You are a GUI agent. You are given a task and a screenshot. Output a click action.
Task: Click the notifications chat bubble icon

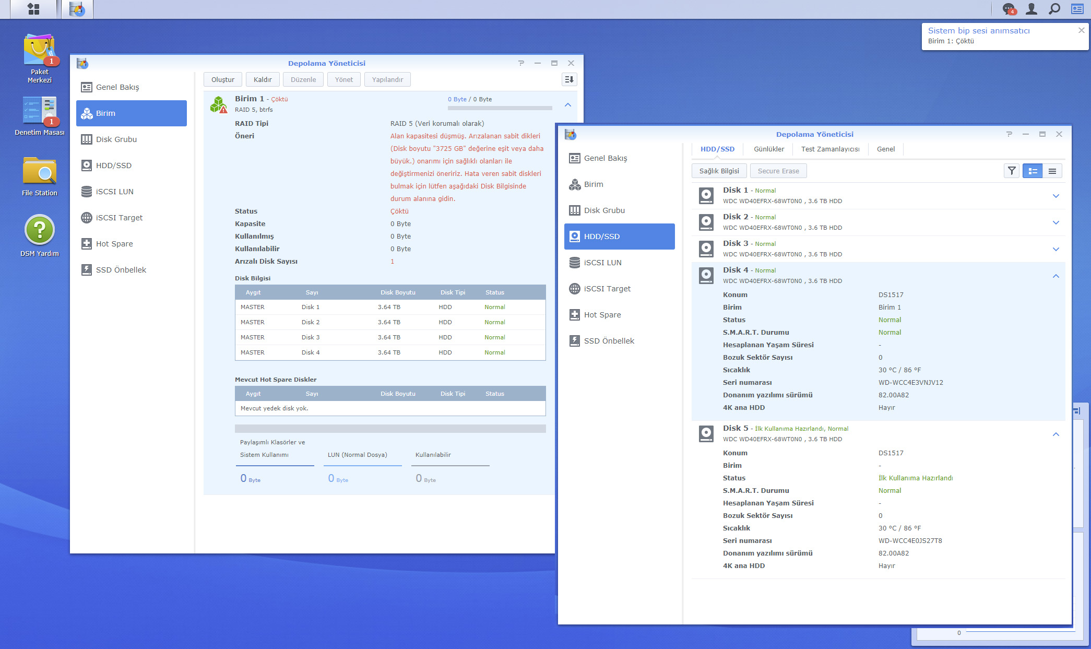pyautogui.click(x=1008, y=9)
